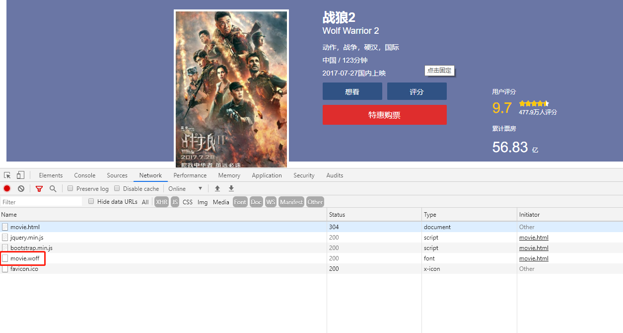Select the bootstrap.min.js file icon
Screen dimensions: 623x333
5,248
